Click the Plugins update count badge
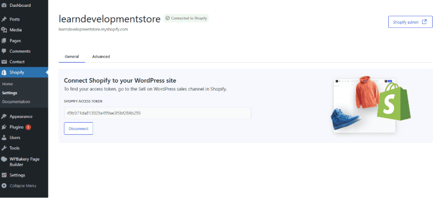This screenshot has height=199, width=439. (x=28, y=127)
